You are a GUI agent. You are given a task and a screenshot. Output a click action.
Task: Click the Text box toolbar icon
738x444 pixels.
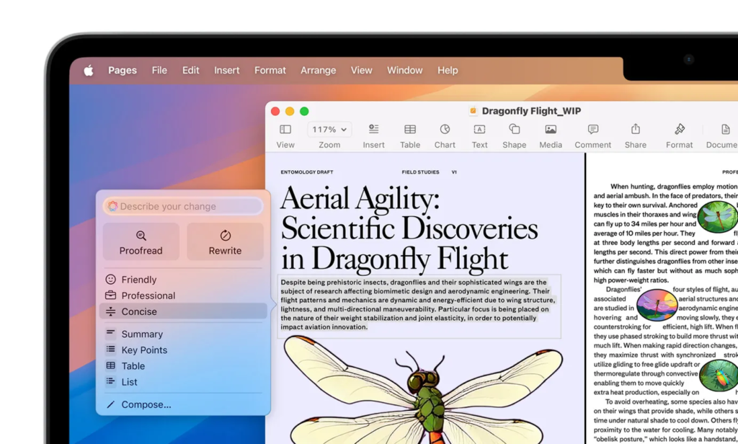(479, 130)
